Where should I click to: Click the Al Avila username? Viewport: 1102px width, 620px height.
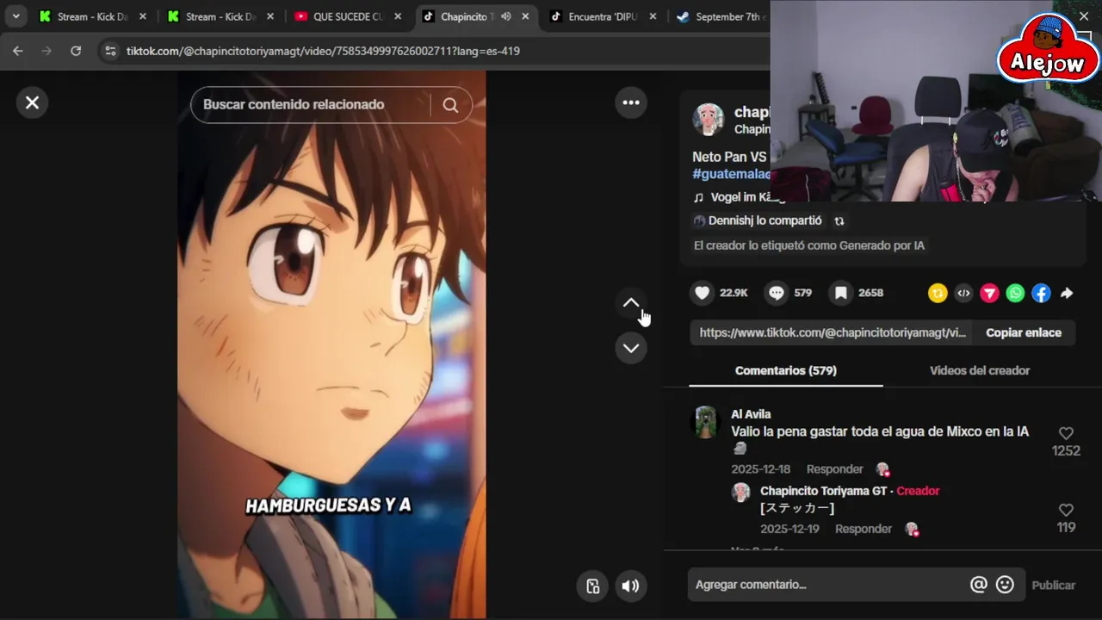(x=751, y=414)
